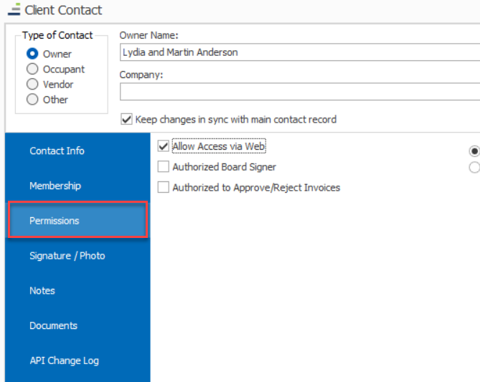Select the empty radio button at right edge
Viewport: 480px width, 382px height.
pyautogui.click(x=474, y=167)
